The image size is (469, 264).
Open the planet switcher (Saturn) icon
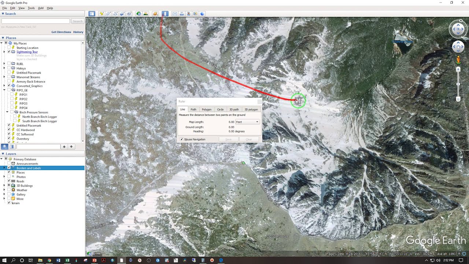click(155, 14)
